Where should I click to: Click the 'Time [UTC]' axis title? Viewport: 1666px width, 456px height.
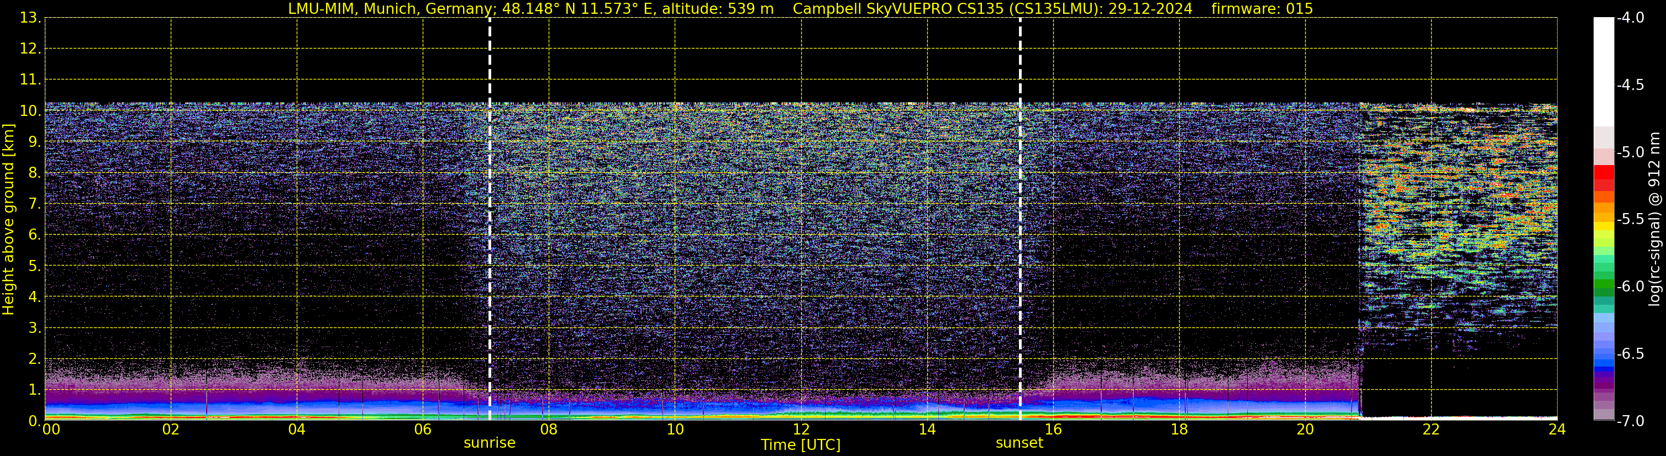(801, 445)
